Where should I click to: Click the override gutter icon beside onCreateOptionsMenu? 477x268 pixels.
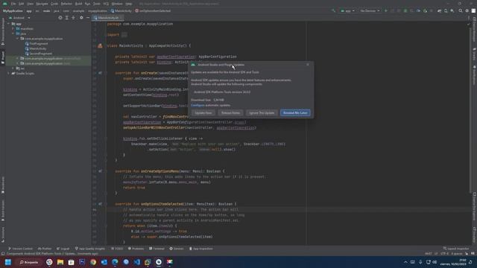click(100, 171)
